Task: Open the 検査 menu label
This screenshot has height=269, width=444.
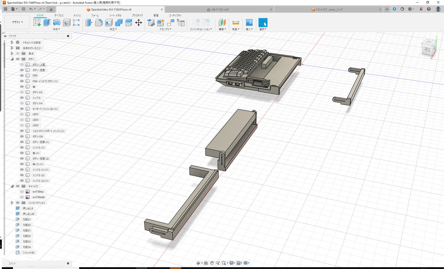Action: tap(235, 29)
